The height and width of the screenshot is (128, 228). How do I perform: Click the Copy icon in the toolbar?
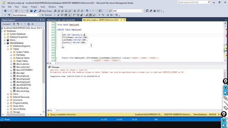pos(78,11)
